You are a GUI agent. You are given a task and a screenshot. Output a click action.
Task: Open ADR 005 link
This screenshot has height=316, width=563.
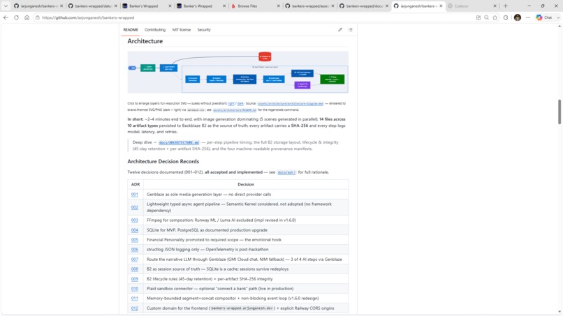coord(135,240)
